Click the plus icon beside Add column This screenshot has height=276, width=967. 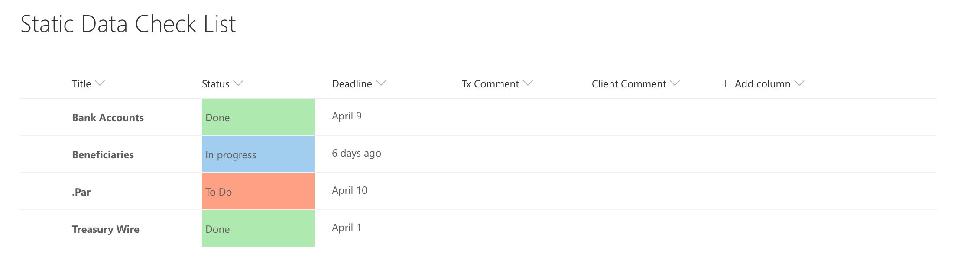[725, 83]
